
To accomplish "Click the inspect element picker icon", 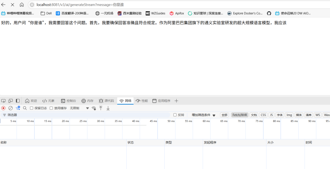I will pos(4,101).
